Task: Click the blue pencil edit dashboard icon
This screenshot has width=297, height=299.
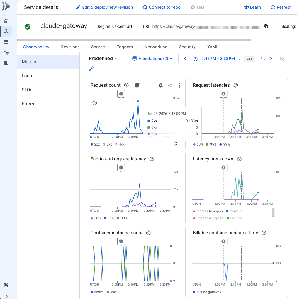Action: coord(91,69)
